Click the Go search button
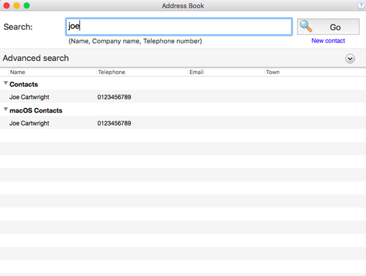 click(328, 27)
